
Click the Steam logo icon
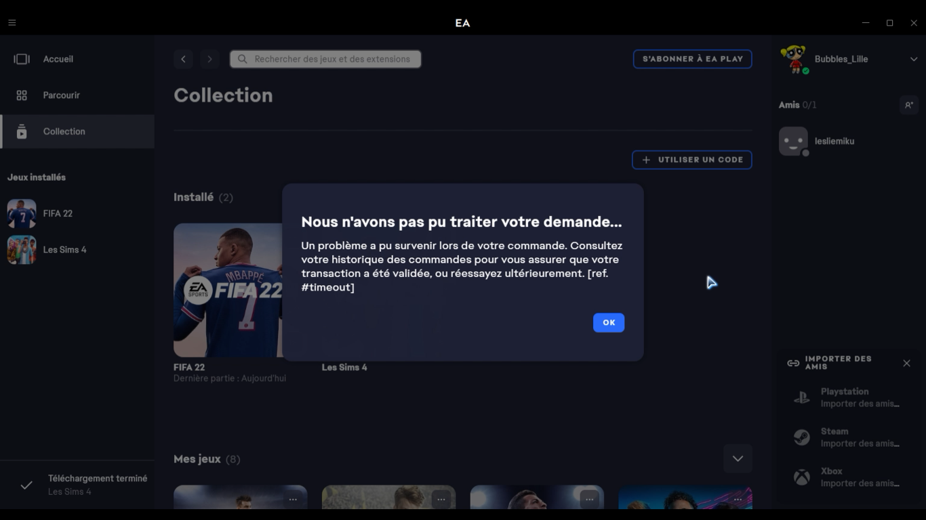click(x=802, y=437)
